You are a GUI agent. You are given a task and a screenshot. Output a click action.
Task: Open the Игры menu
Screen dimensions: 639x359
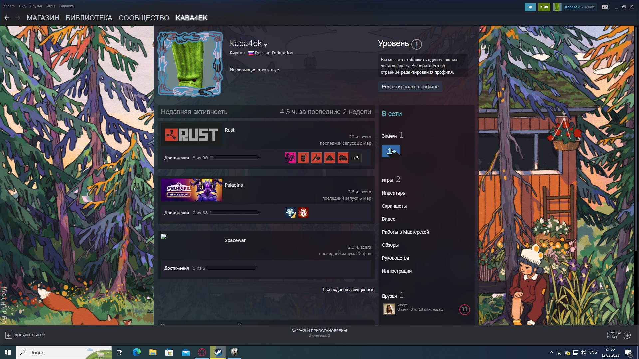51,6
